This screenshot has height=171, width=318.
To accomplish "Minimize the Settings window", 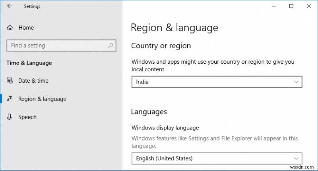I will (x=274, y=6).
